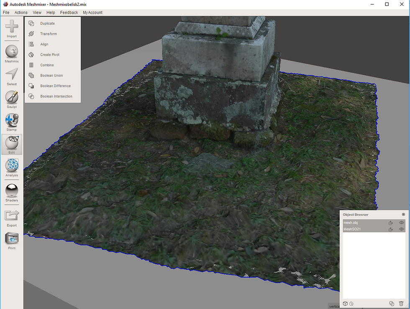410x309 pixels.
Task: Toggle the magnet icon for MeshSO21
Action: pyautogui.click(x=390, y=229)
